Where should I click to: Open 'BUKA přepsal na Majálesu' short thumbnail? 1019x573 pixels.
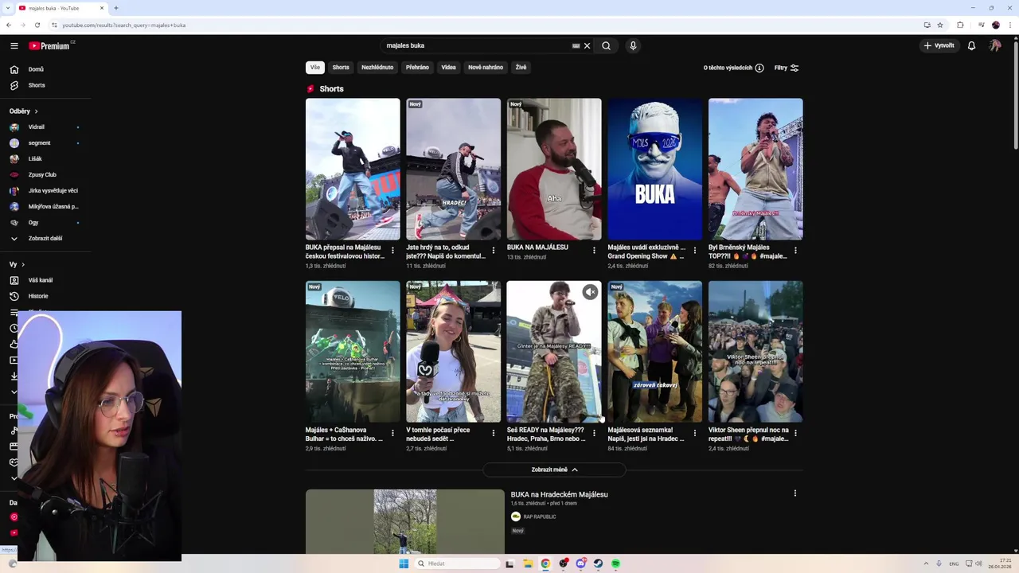point(353,169)
